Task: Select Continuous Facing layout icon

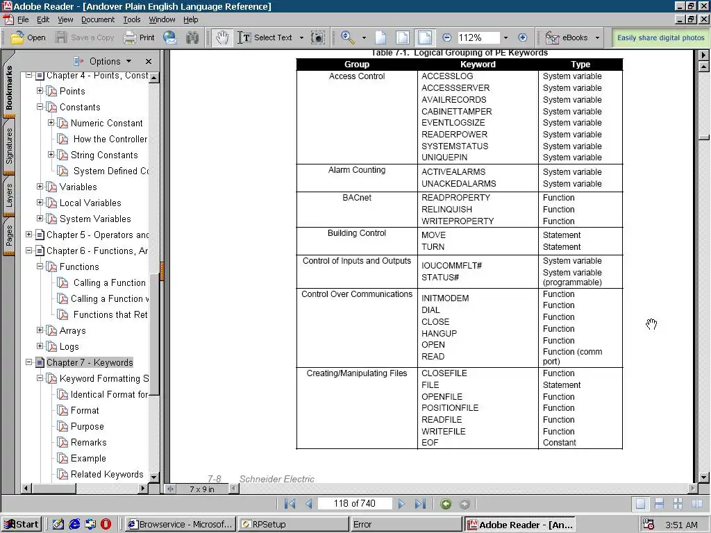Action: point(678,504)
